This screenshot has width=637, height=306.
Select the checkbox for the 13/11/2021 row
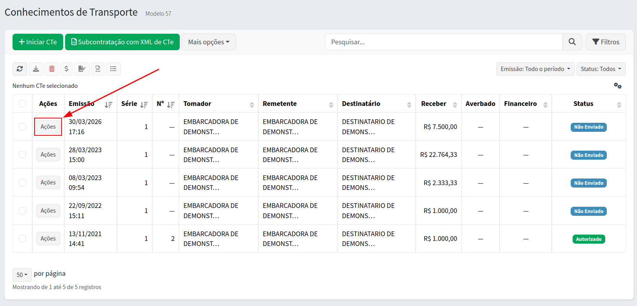click(22, 239)
